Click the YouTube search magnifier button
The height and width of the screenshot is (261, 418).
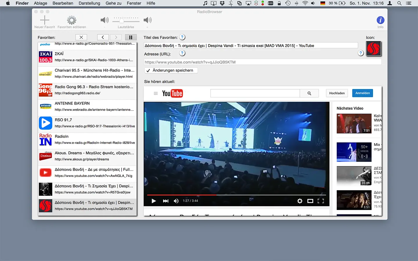tap(309, 93)
